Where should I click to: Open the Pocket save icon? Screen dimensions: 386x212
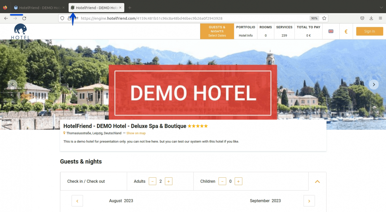[362, 18]
